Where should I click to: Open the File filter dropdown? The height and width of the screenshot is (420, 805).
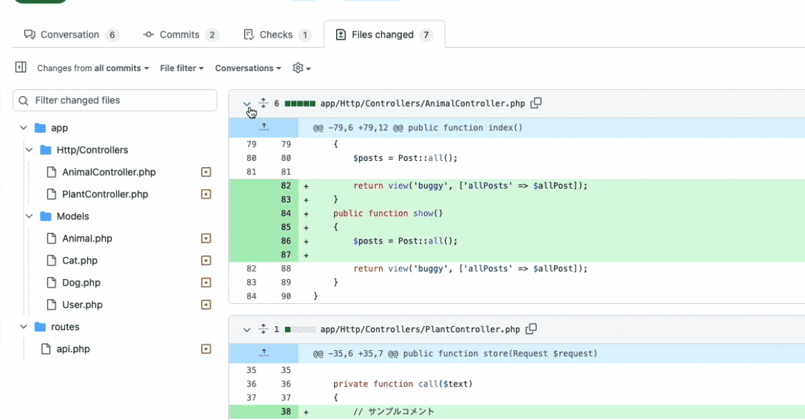pos(182,68)
